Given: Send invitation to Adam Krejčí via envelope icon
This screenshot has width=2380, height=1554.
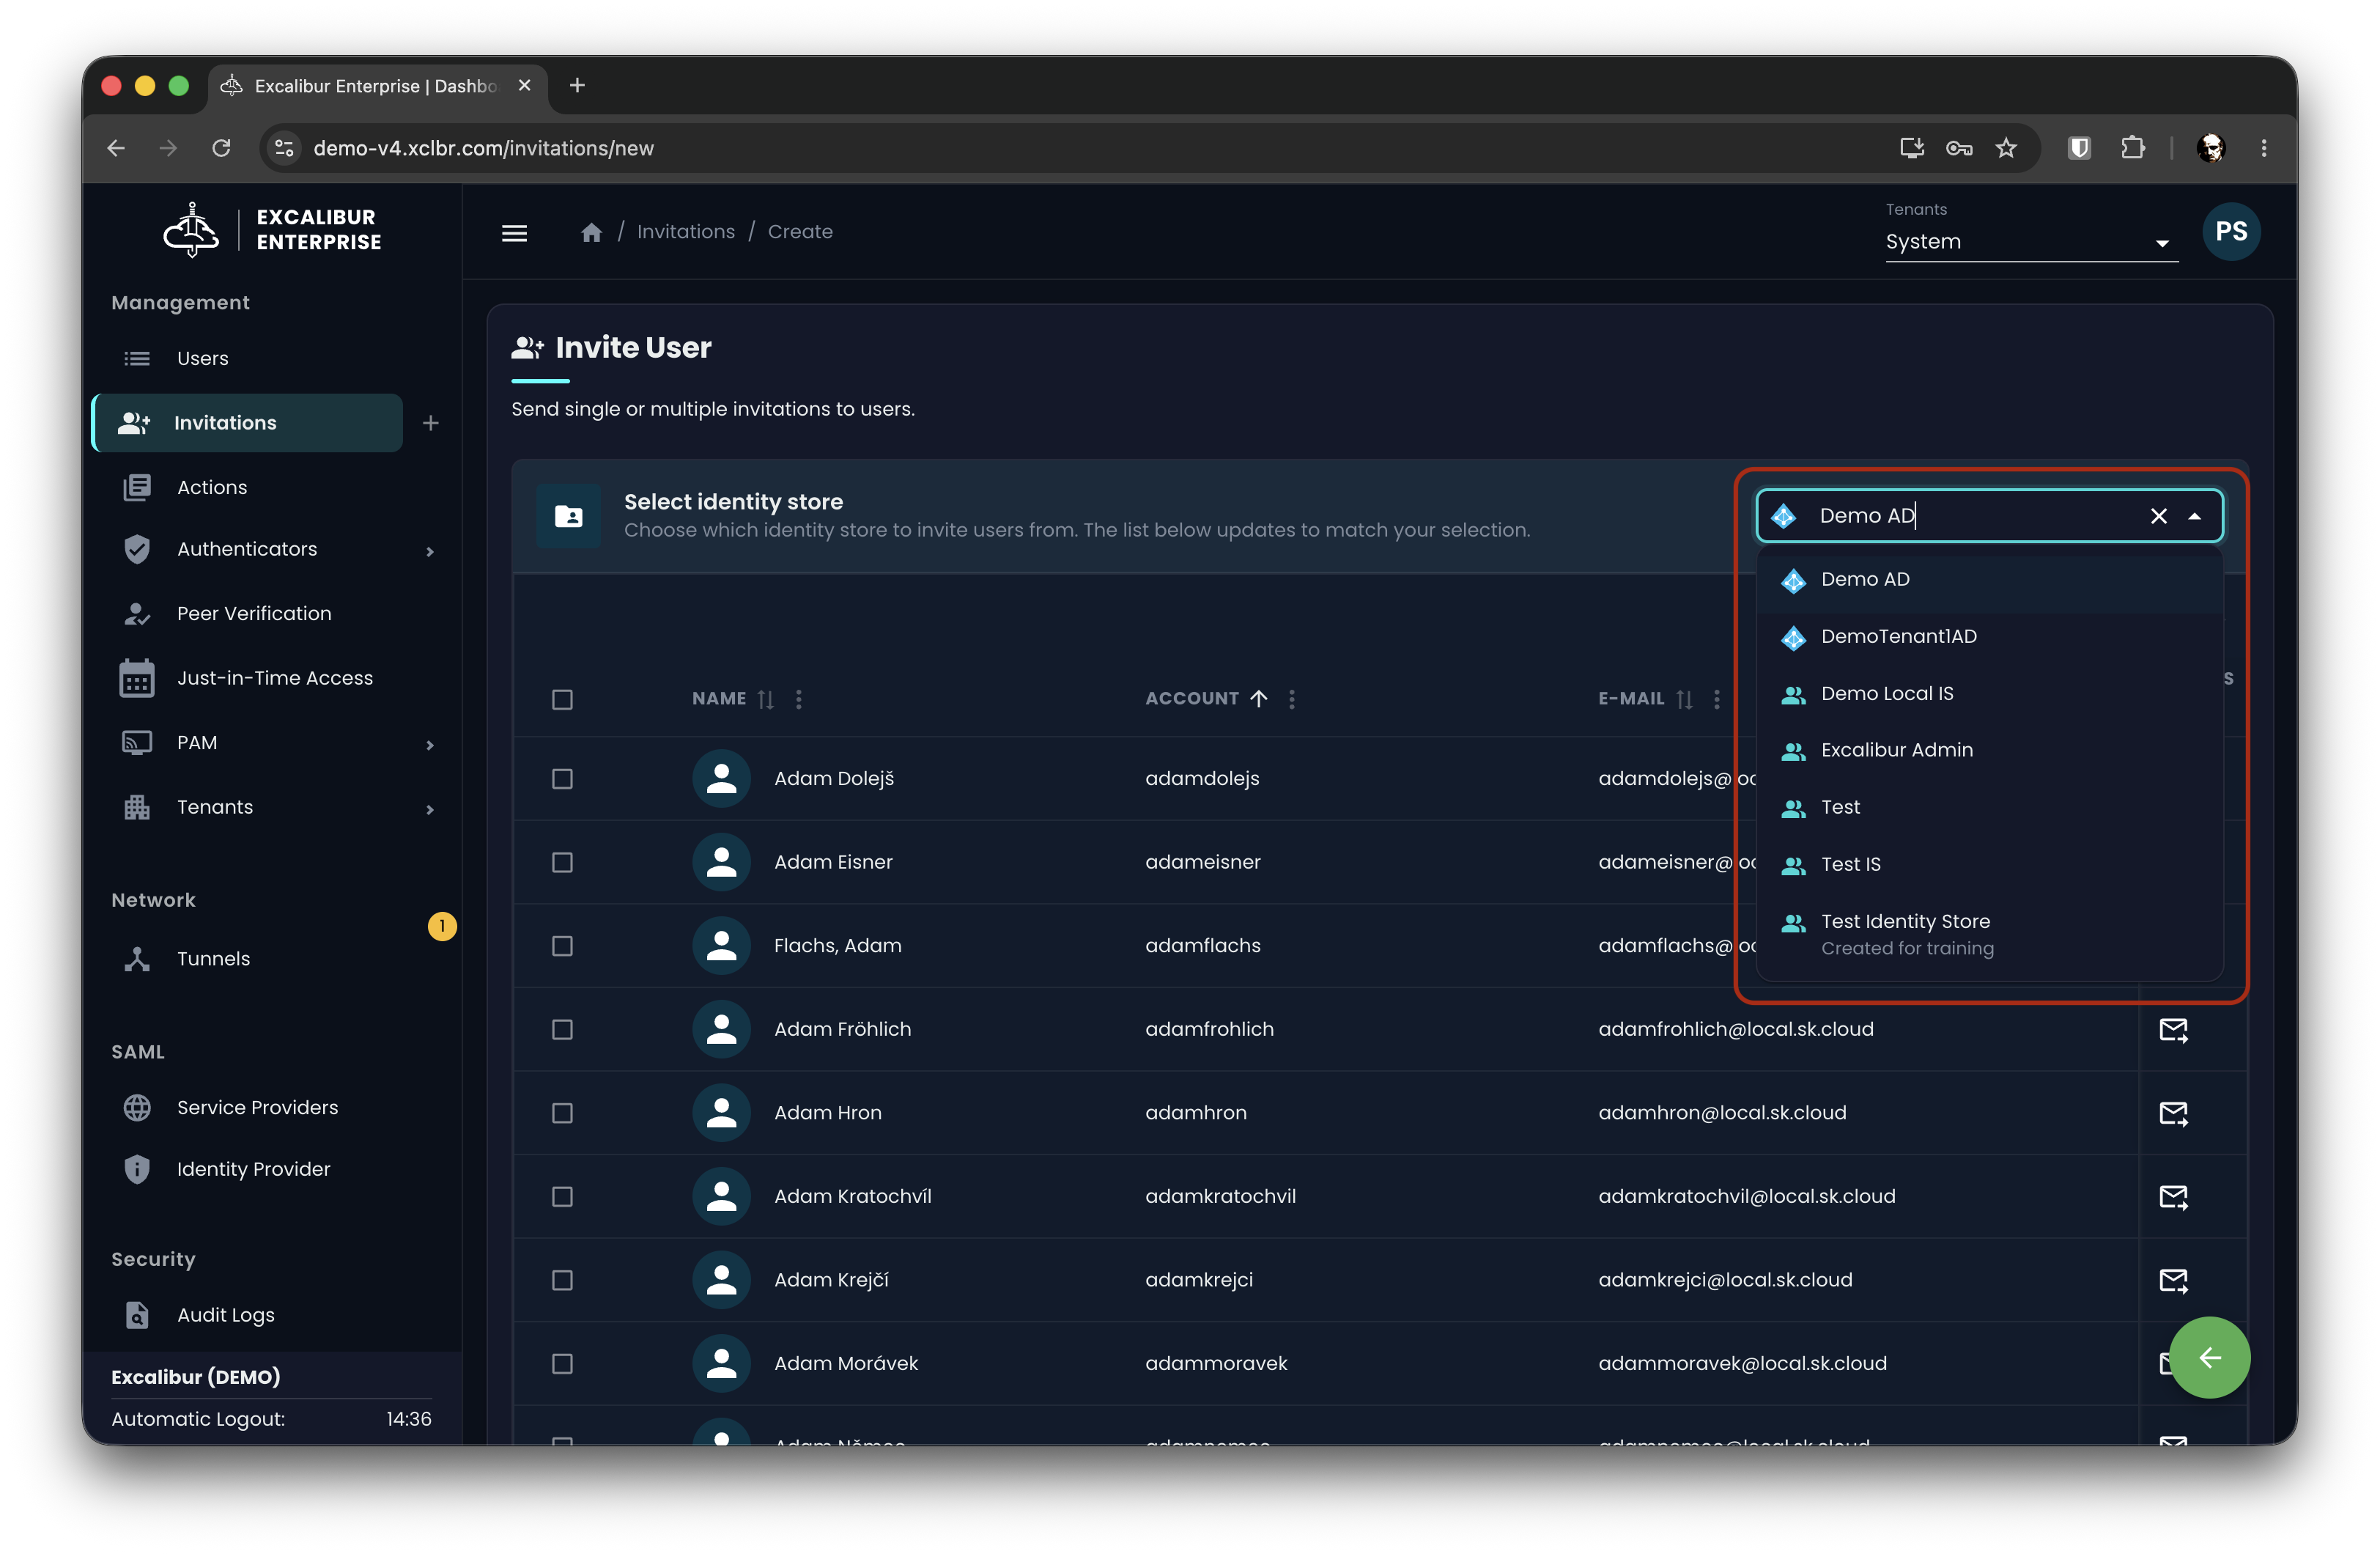Looking at the screenshot, I should (2173, 1280).
